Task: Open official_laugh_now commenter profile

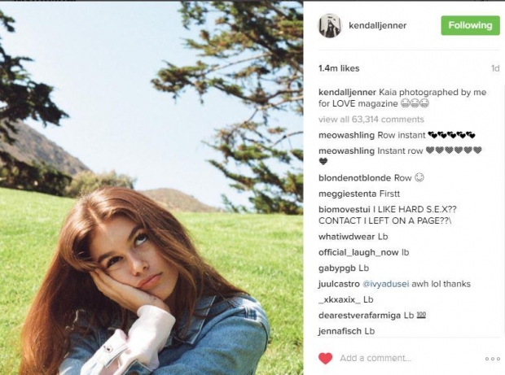Action: (x=358, y=252)
